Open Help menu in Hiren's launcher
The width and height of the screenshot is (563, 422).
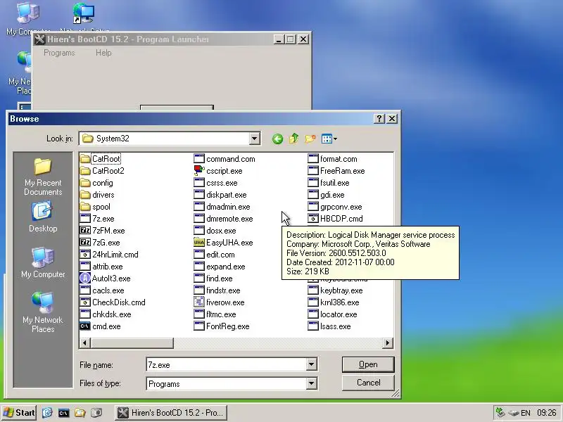(x=103, y=53)
